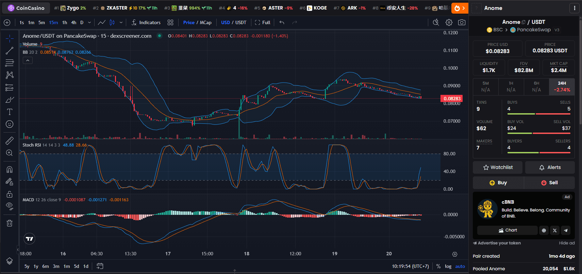Select the ruler measure tool

(10, 140)
